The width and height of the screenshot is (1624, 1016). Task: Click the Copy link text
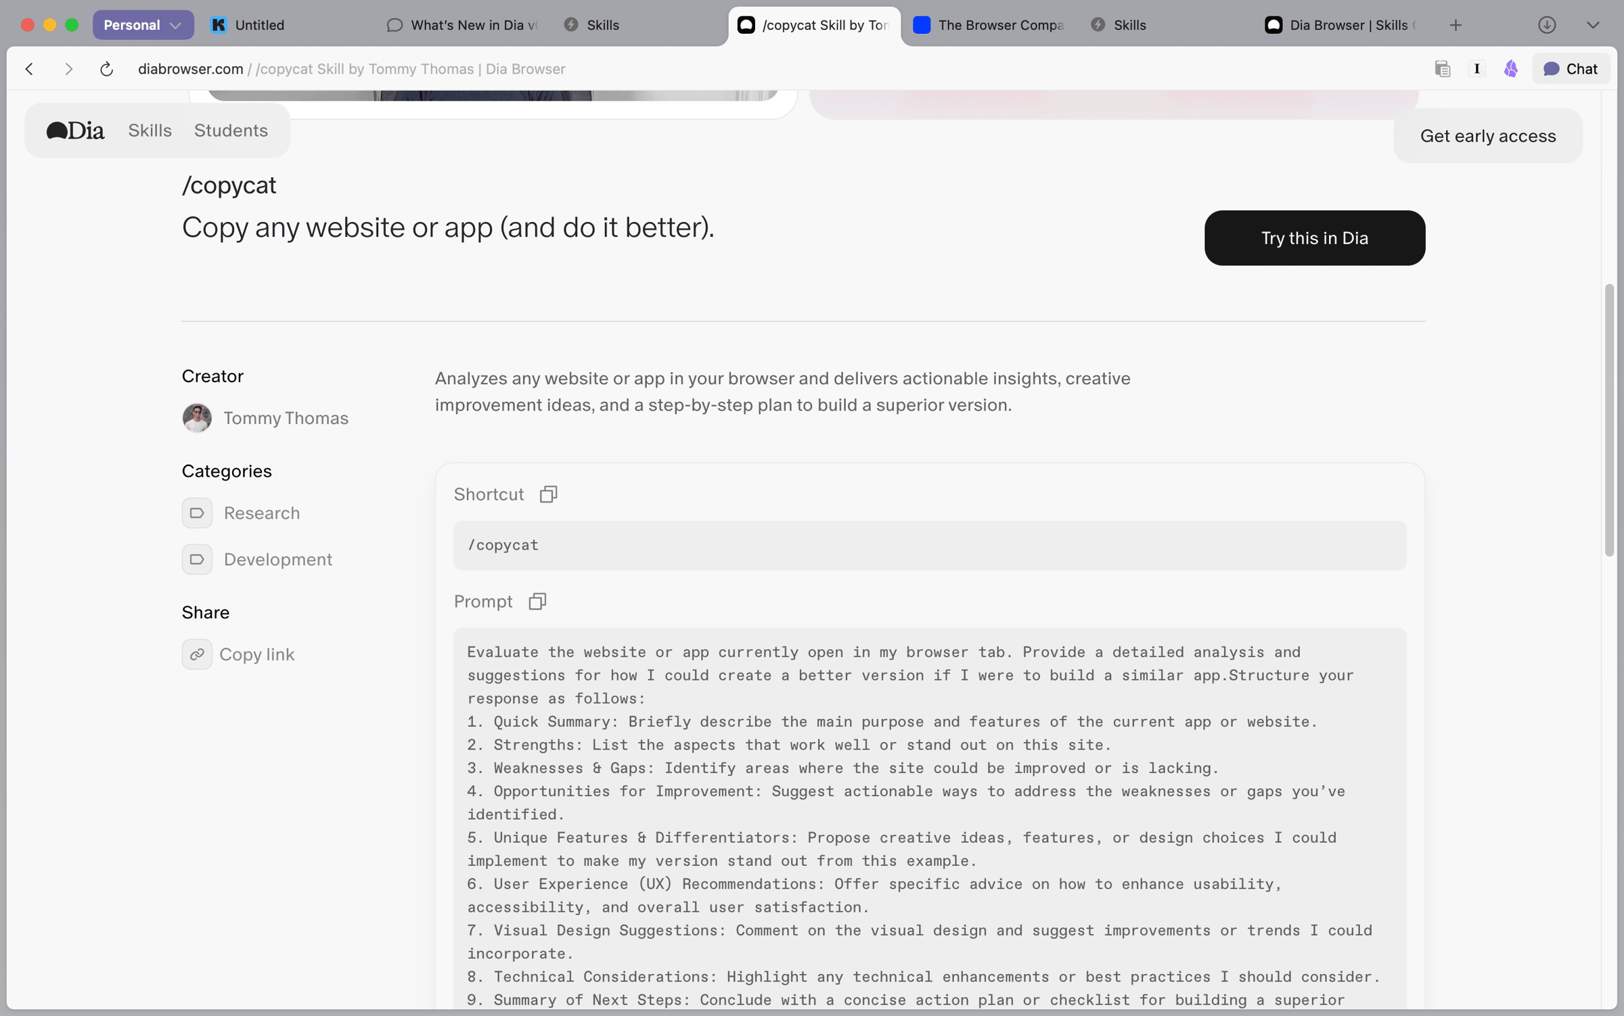[x=257, y=654]
